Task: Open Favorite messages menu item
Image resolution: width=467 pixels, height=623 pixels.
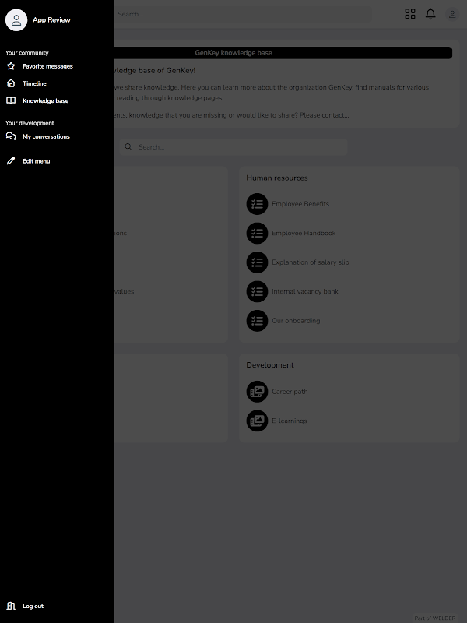Action: pos(47,66)
